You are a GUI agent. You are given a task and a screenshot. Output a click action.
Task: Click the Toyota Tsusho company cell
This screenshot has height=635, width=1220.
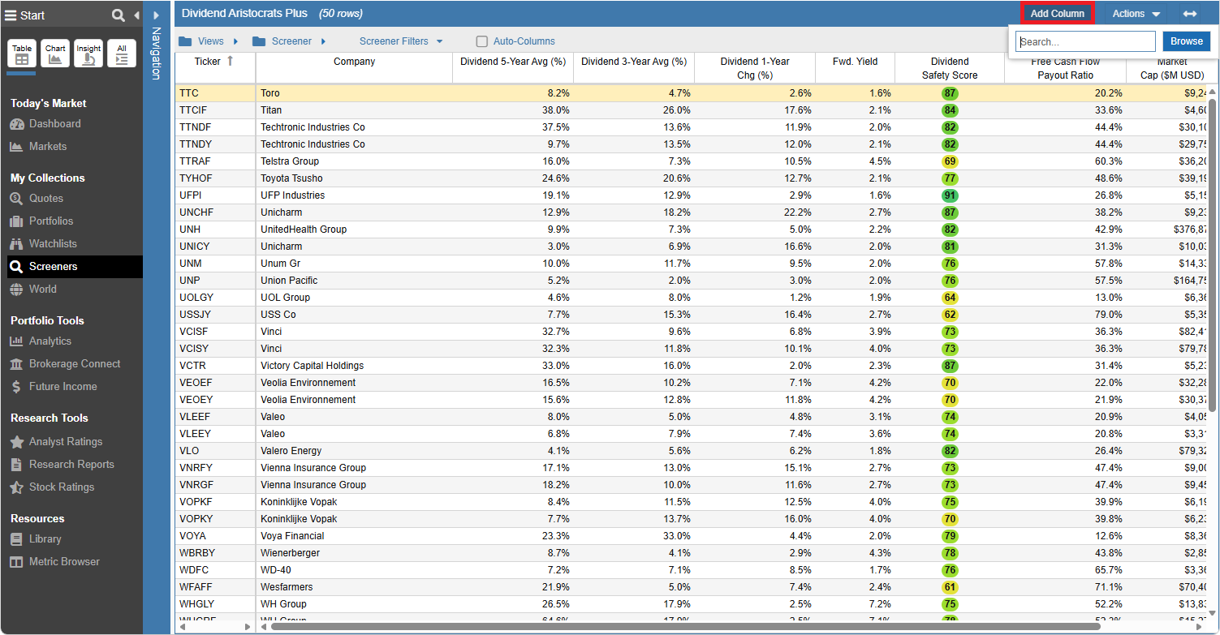(354, 178)
